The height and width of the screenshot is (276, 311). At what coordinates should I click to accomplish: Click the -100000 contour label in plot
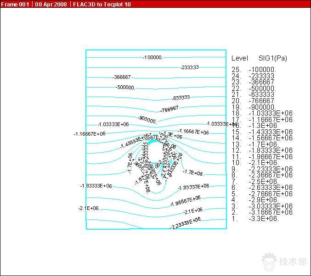(x=153, y=57)
